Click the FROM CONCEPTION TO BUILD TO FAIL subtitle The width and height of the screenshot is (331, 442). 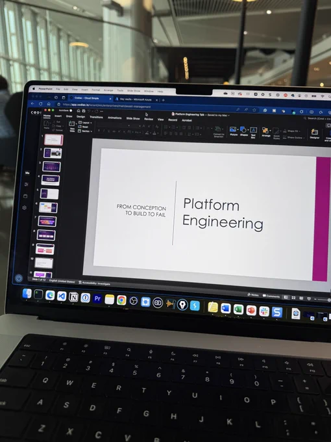(x=141, y=211)
